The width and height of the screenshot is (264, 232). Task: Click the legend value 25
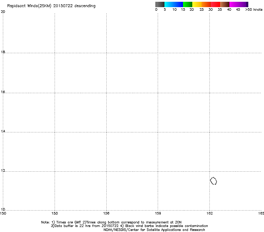[202, 10]
